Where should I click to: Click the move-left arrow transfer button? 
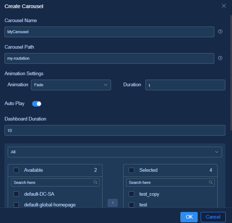tap(112, 203)
